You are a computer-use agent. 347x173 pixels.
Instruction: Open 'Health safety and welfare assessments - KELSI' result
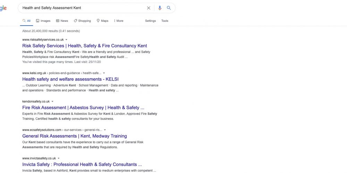[x=70, y=79]
